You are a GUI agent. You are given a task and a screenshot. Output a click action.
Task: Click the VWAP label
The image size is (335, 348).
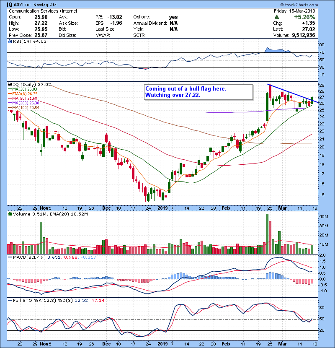103,35
